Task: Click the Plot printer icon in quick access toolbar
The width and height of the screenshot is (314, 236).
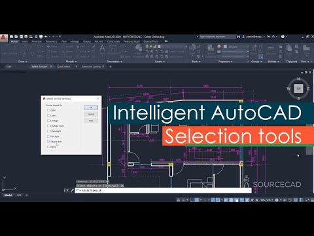Action: pos(41,37)
